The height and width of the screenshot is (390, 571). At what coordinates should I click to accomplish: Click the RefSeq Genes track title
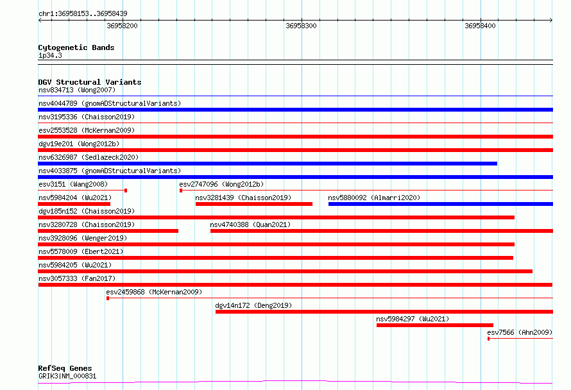(65, 368)
